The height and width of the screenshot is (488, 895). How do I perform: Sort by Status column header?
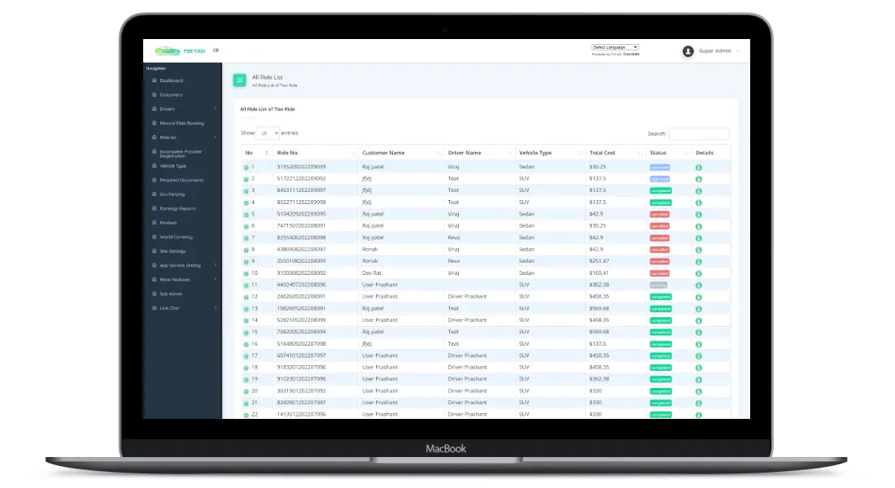coord(669,153)
